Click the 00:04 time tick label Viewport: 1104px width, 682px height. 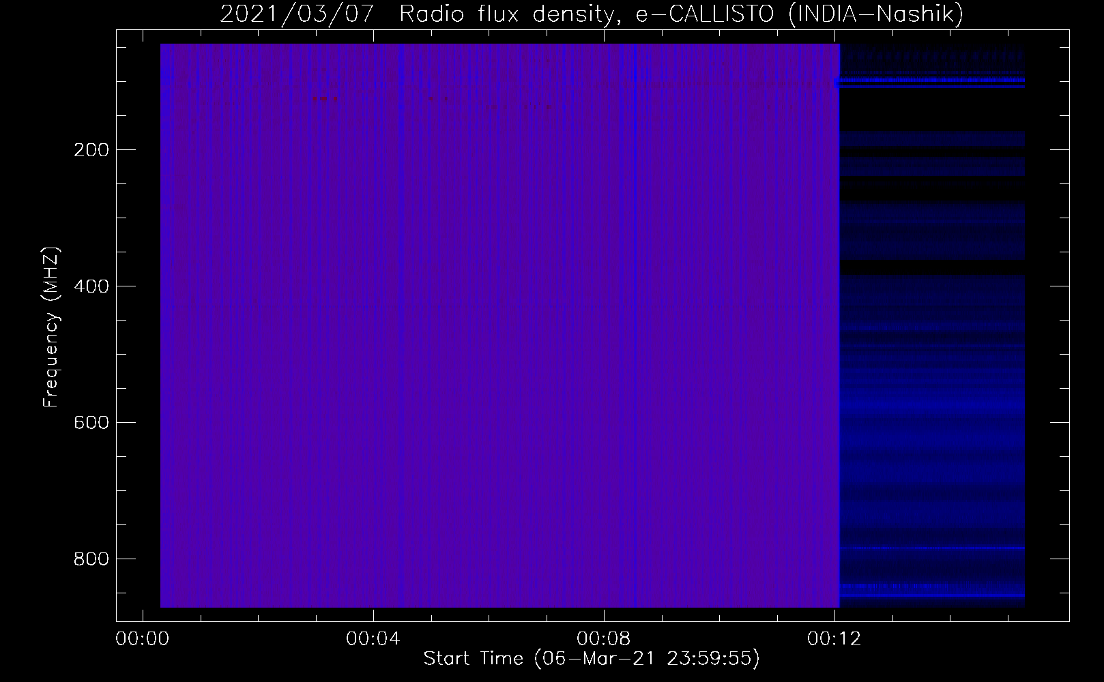[373, 639]
